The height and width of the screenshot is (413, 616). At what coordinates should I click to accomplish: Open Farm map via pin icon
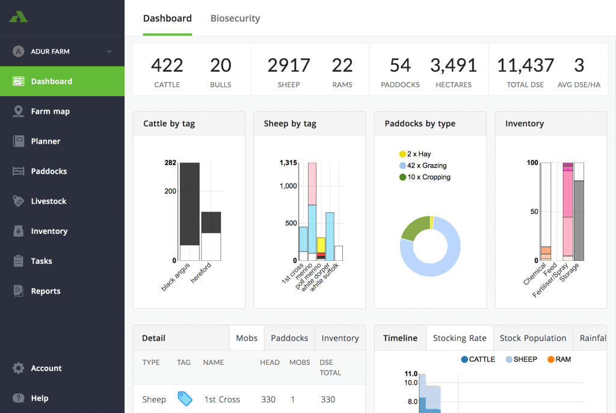click(x=18, y=111)
